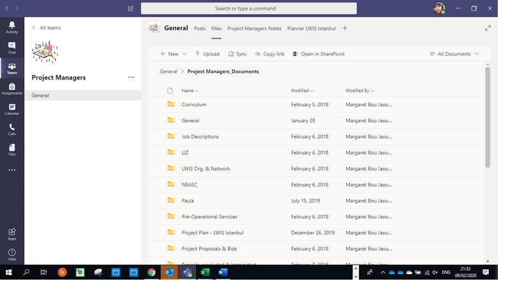Open Files in the left rail

coord(11,150)
